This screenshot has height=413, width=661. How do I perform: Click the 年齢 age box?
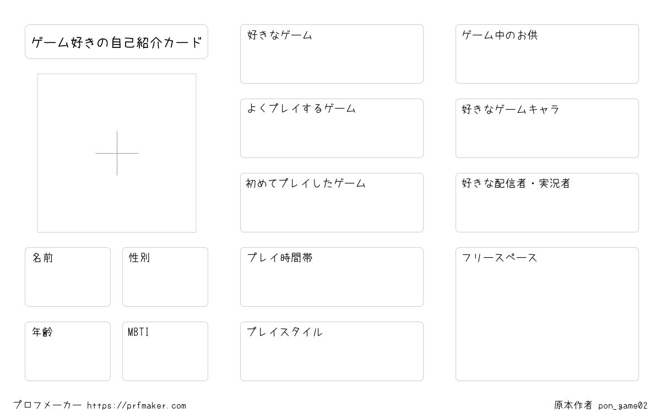[68, 351]
